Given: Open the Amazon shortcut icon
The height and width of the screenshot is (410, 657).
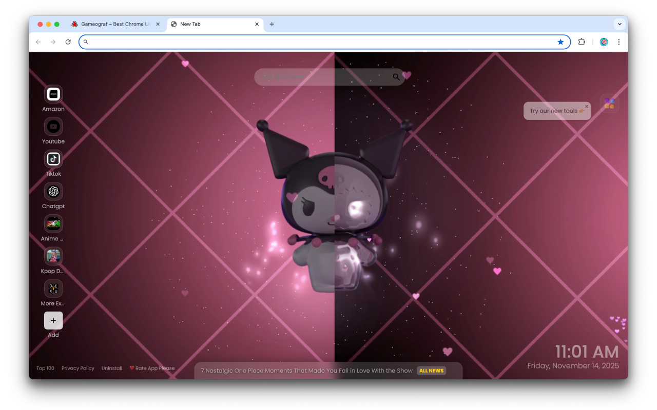Looking at the screenshot, I should tap(53, 94).
